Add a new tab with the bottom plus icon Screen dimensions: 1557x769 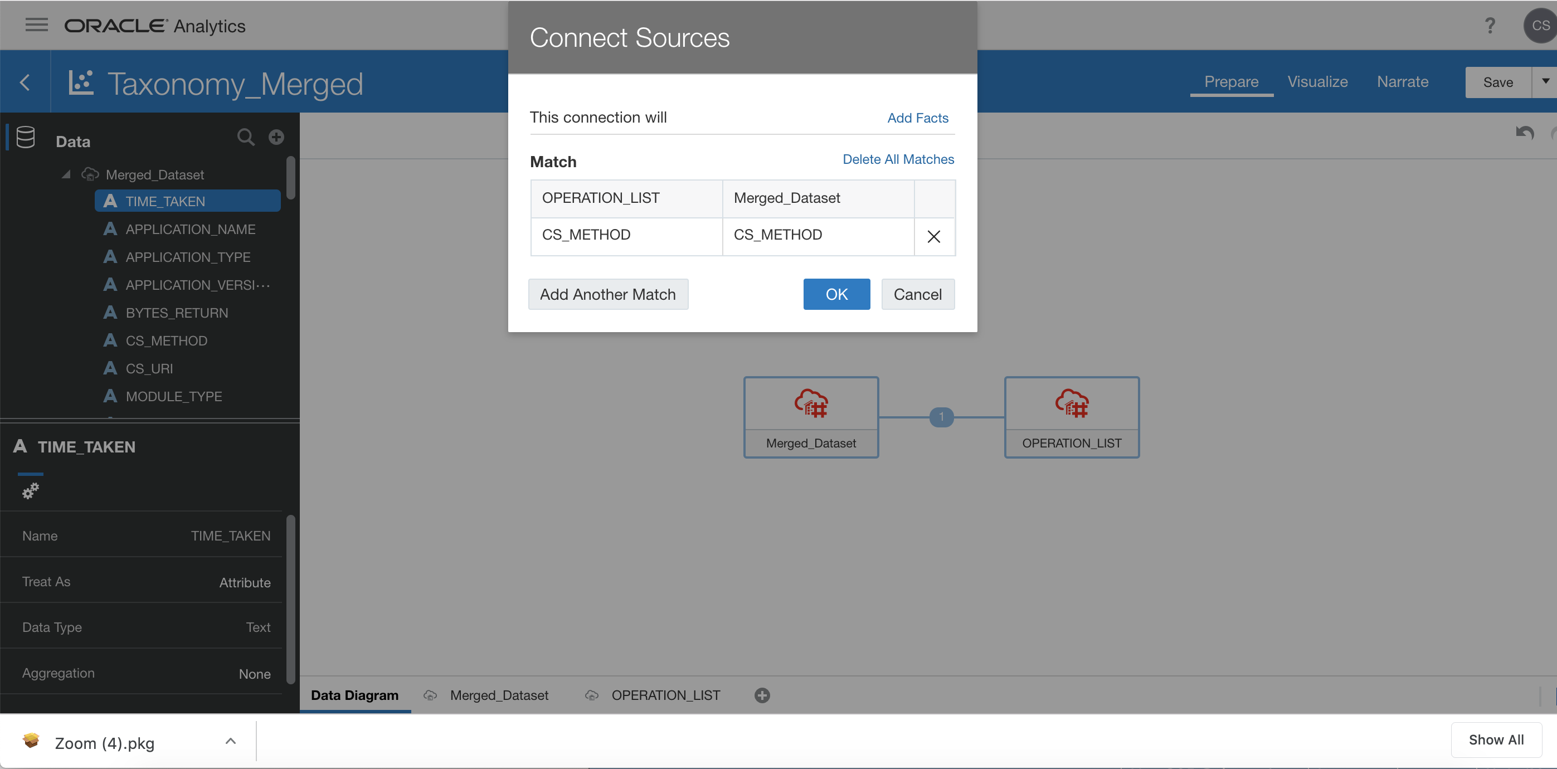coord(762,695)
